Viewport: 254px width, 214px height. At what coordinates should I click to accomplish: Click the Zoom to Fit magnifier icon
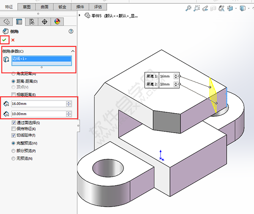[x=188, y=8]
